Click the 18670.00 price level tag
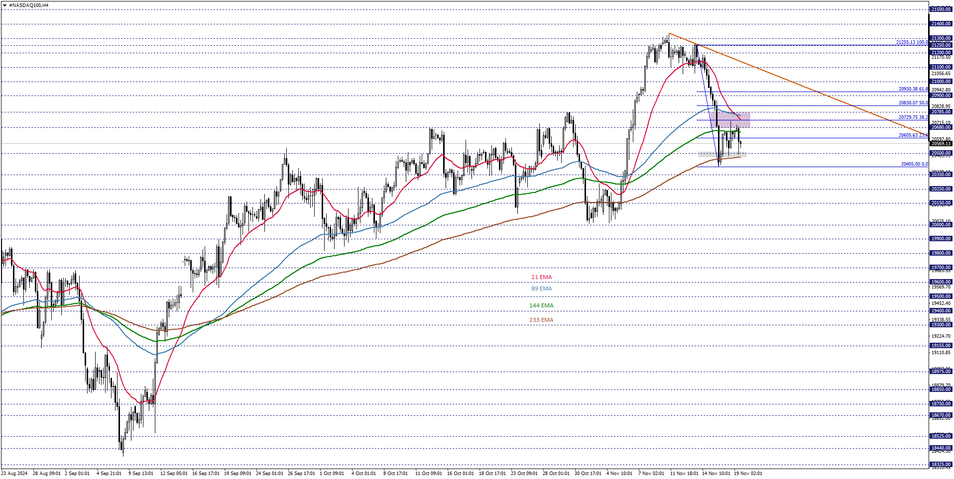The height and width of the screenshot is (479, 954). (941, 415)
